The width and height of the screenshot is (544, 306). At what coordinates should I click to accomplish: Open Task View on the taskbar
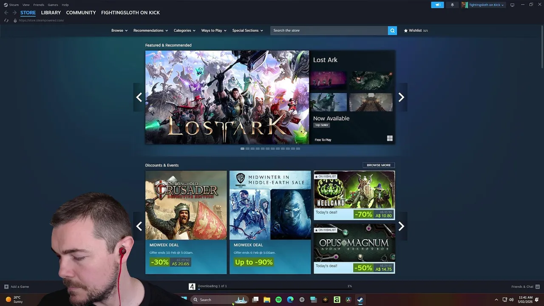(255, 300)
